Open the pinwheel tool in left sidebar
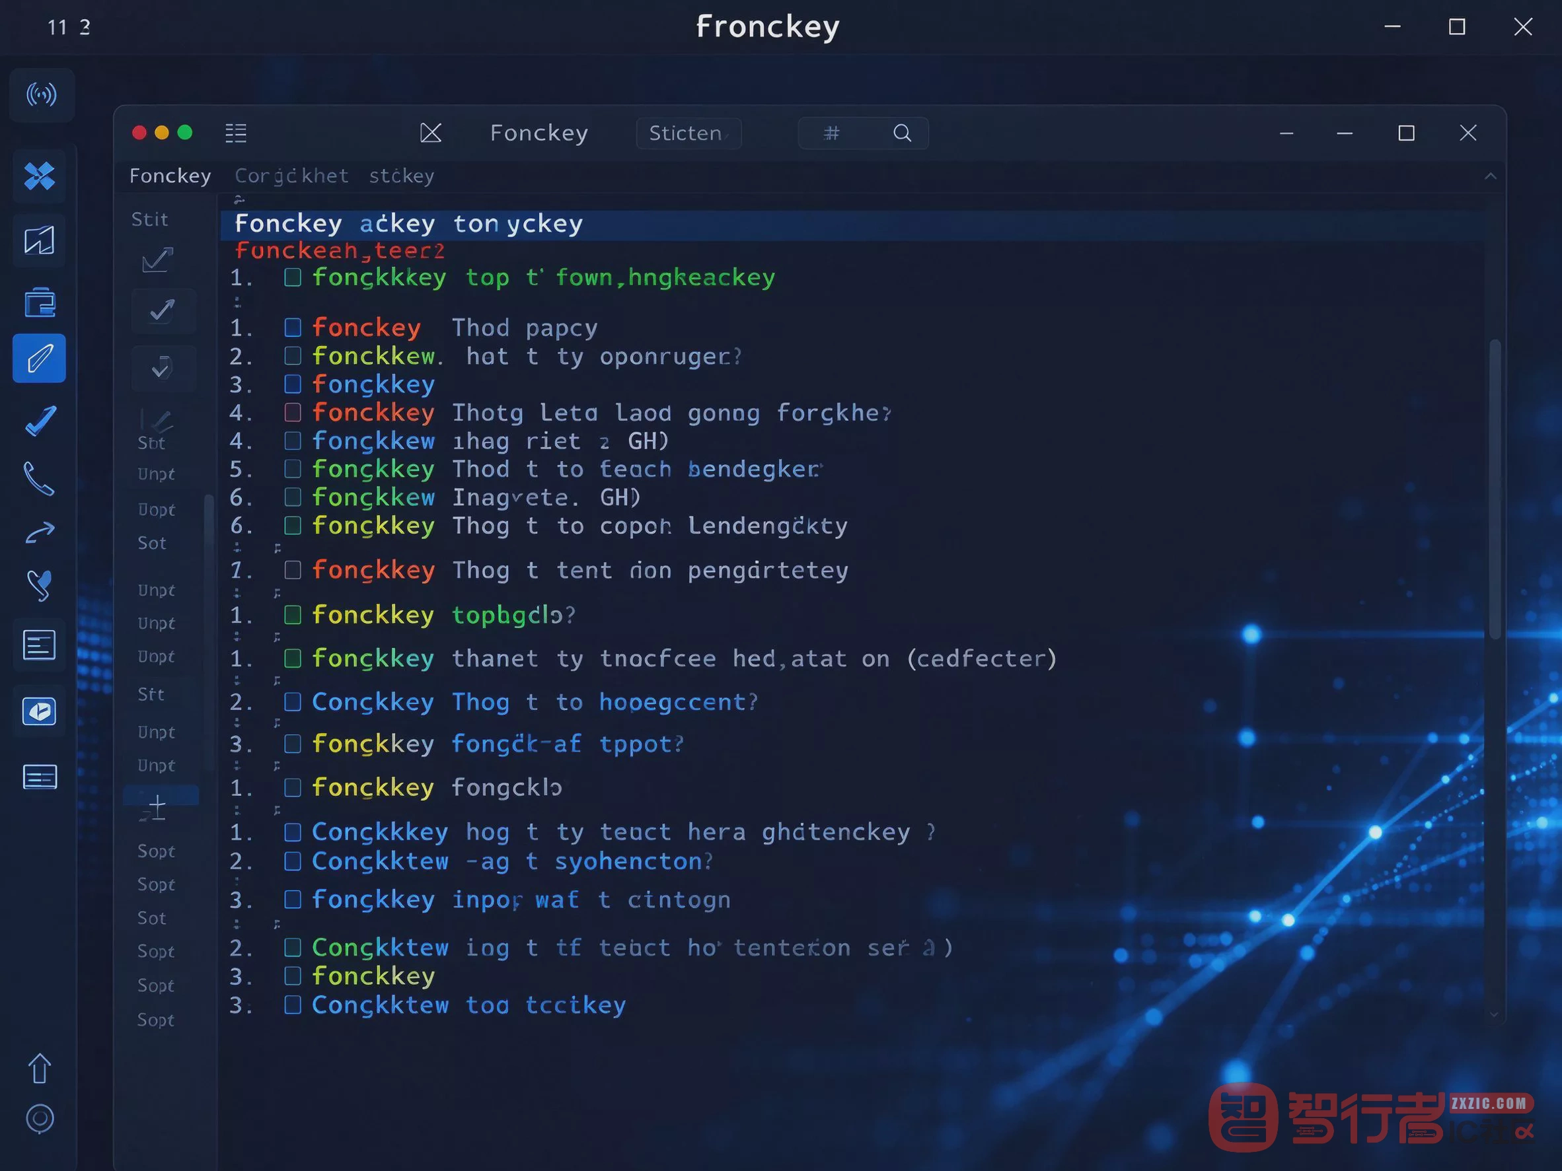The image size is (1562, 1171). tap(40, 176)
